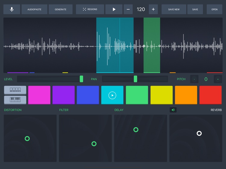The image size is (226, 169).
Task: Trigger the orange pad
Action: [186, 95]
